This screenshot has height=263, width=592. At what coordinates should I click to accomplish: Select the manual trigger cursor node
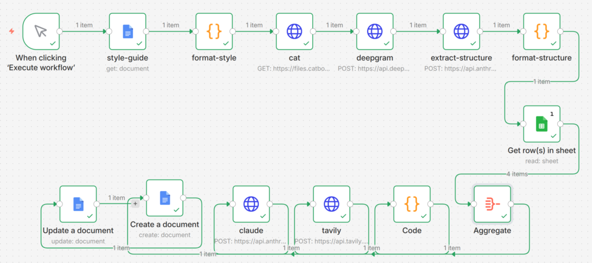click(41, 32)
